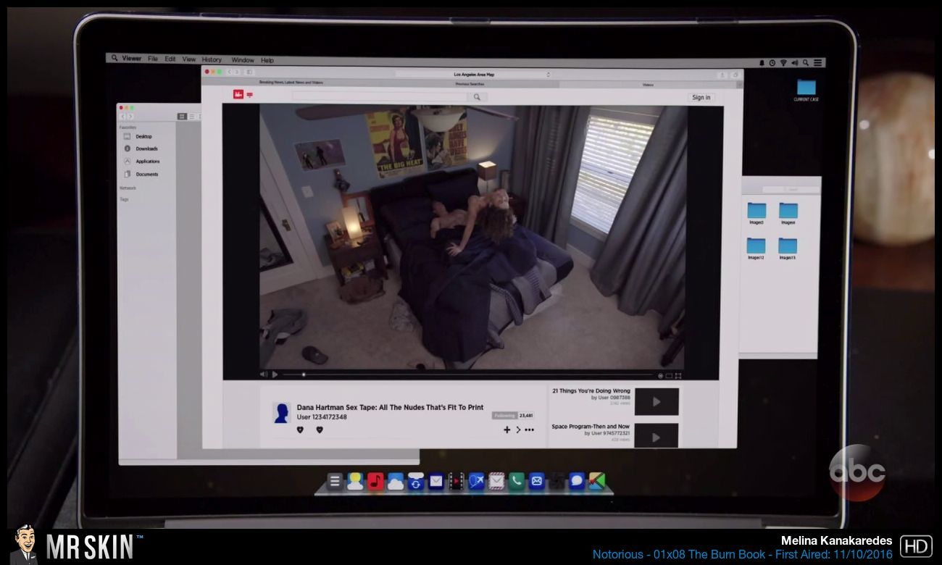Open the Window menu in the menu bar
The width and height of the screenshot is (942, 565).
(243, 60)
